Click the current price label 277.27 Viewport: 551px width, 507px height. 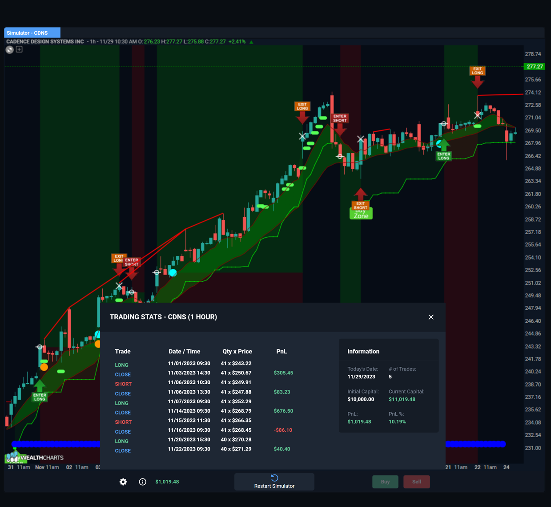pos(534,66)
